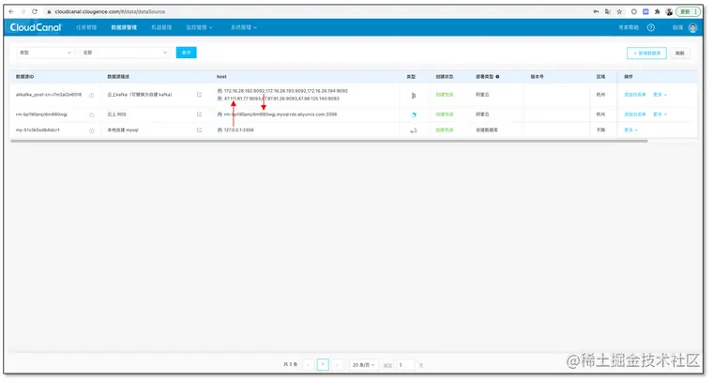The height and width of the screenshot is (382, 713).
Task: Open the 机器管理 nav menu
Action: (x=161, y=27)
